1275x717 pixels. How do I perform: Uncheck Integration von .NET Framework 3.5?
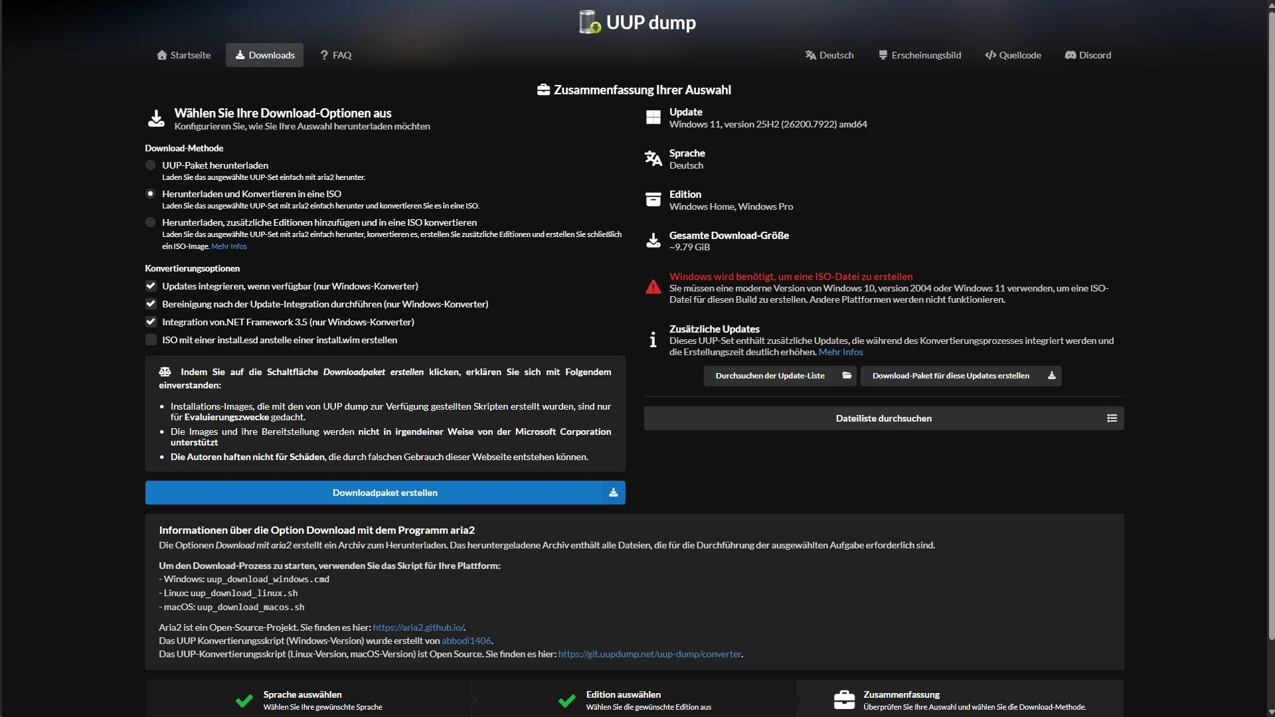151,322
